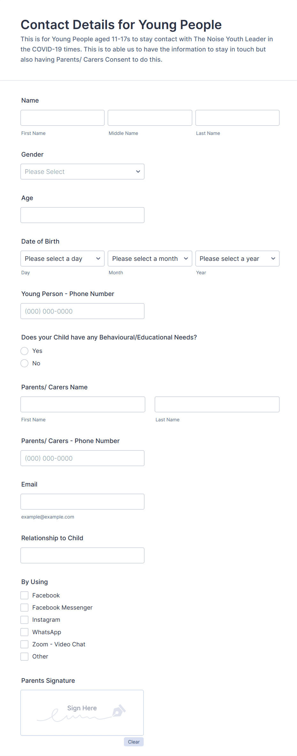Open the day of birth selector
The height and width of the screenshot is (756, 297).
pos(62,258)
